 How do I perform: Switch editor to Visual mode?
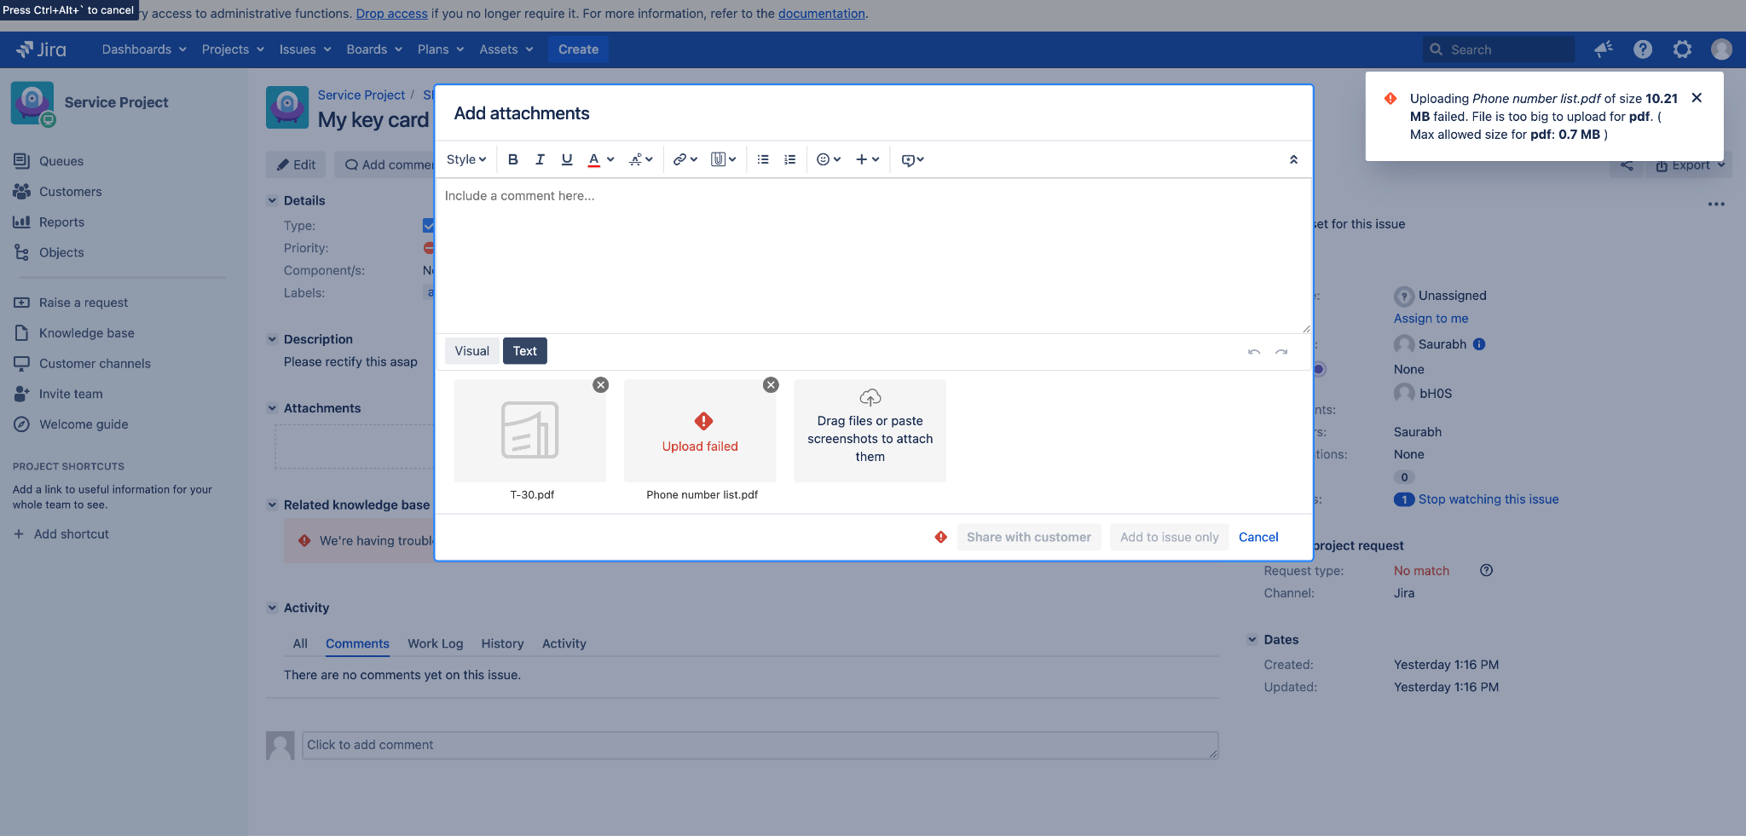pos(471,351)
